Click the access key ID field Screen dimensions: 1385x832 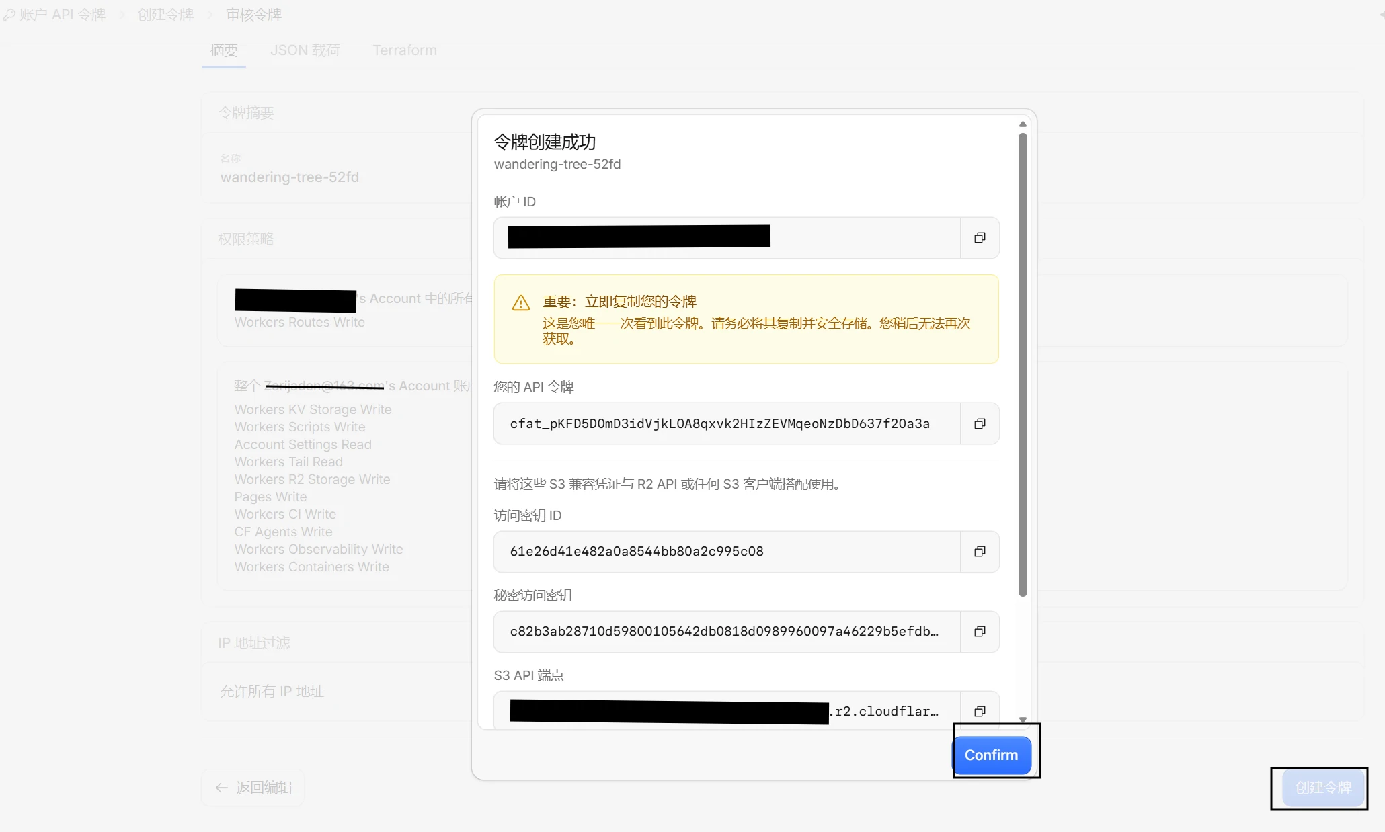[727, 551]
